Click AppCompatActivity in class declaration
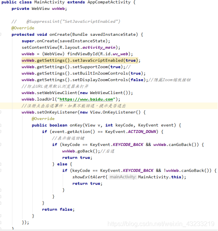This screenshot has height=231, width=218. [109, 2]
